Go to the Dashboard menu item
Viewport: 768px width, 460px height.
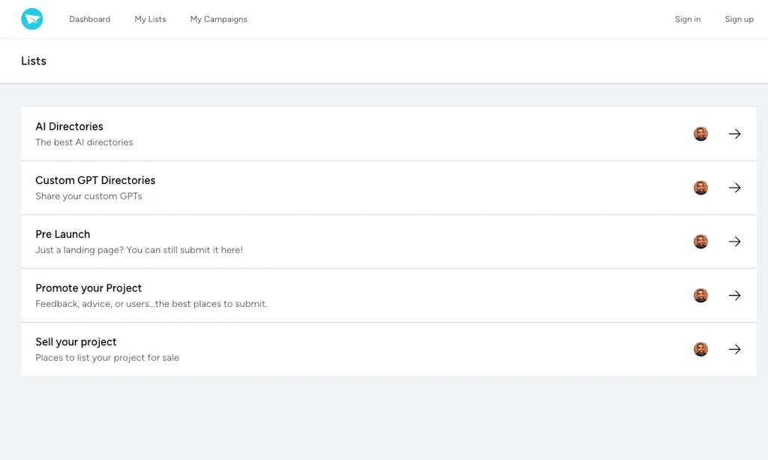pos(89,19)
